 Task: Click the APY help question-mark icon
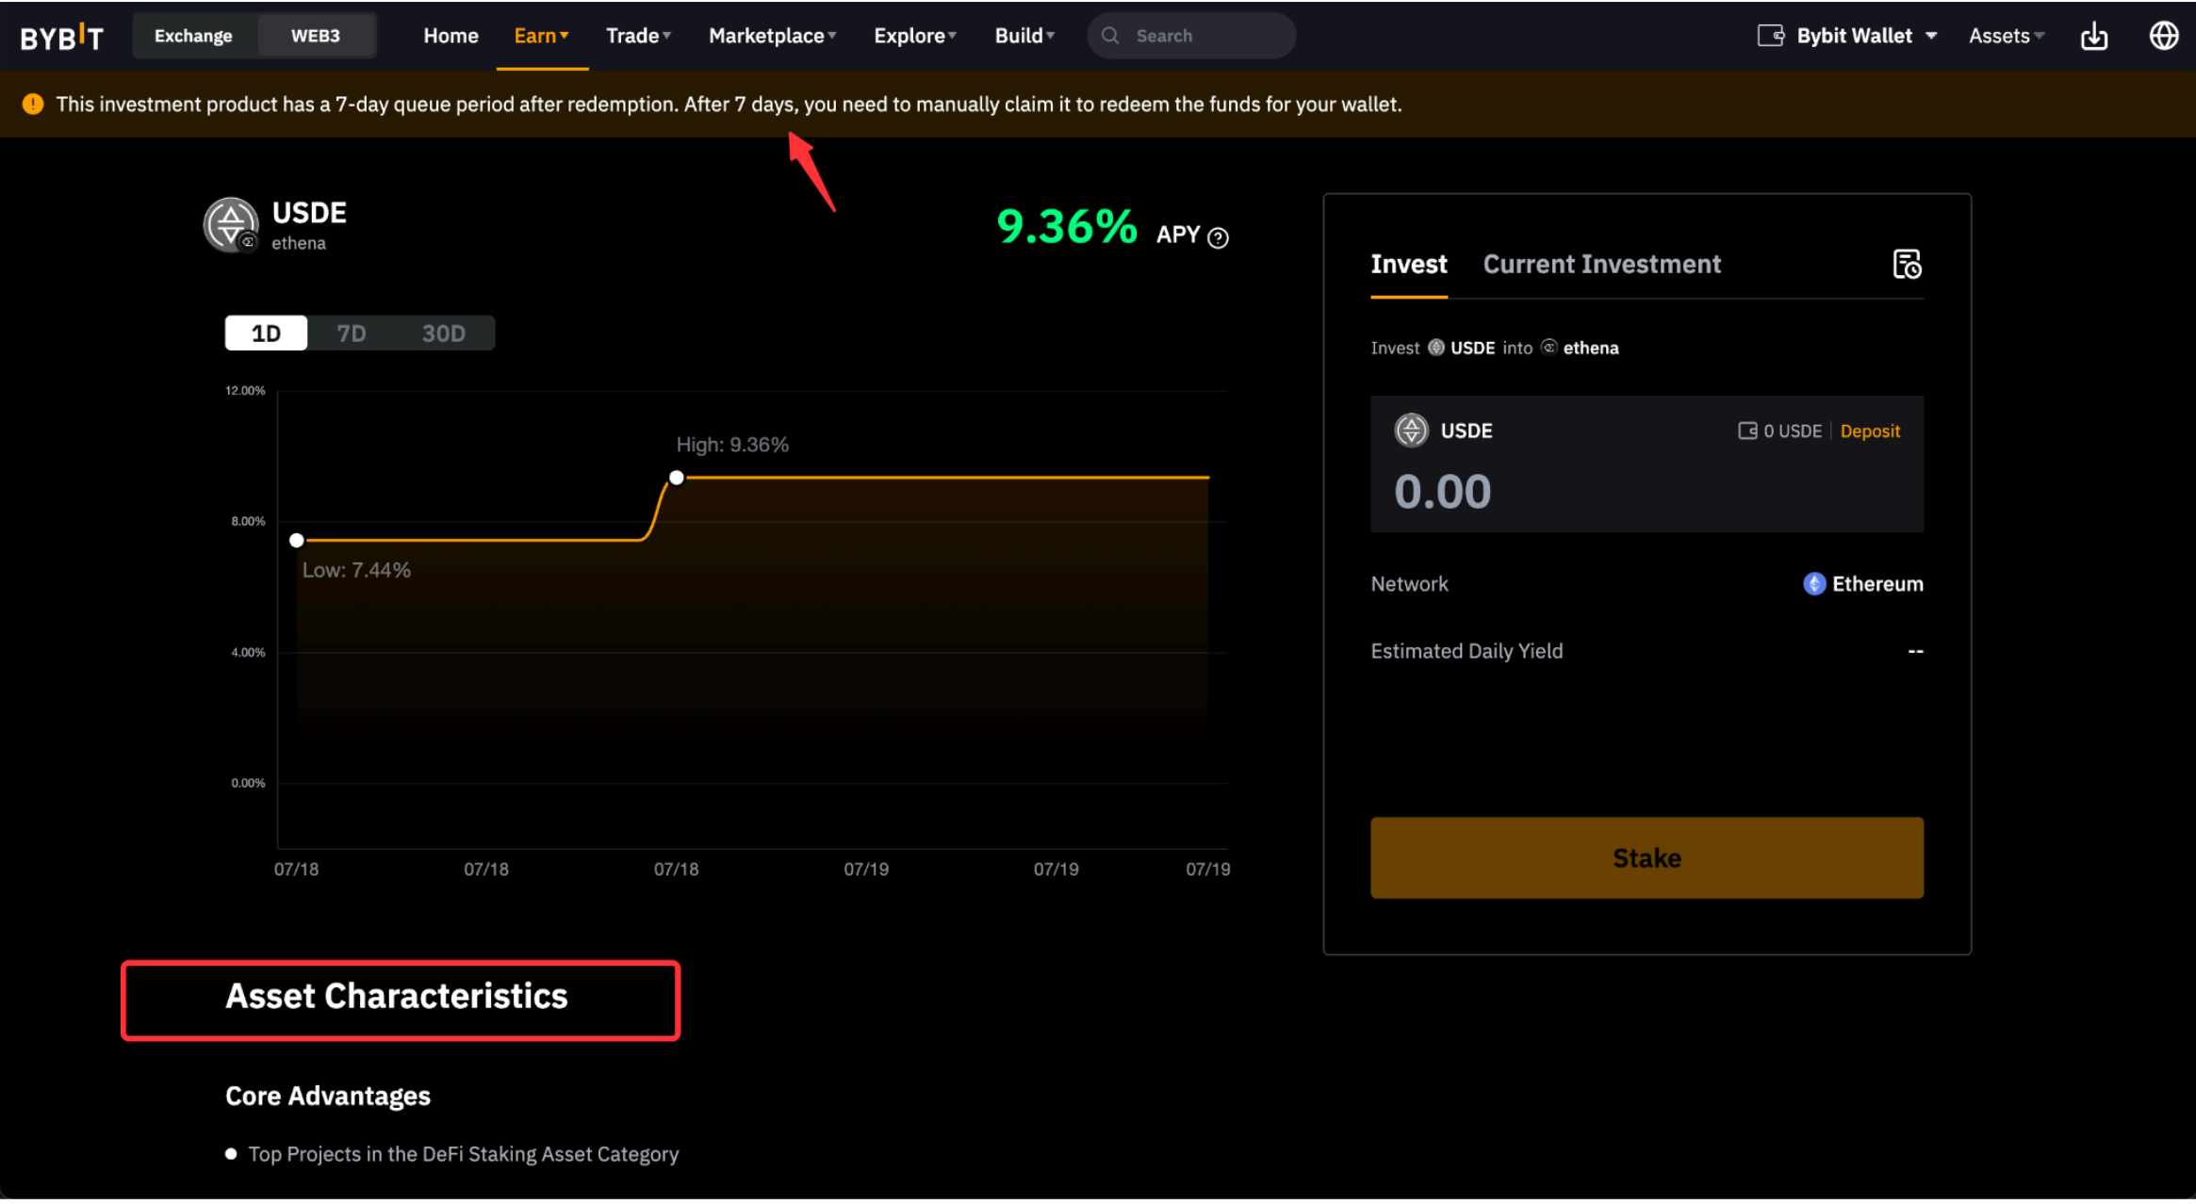coord(1218,237)
